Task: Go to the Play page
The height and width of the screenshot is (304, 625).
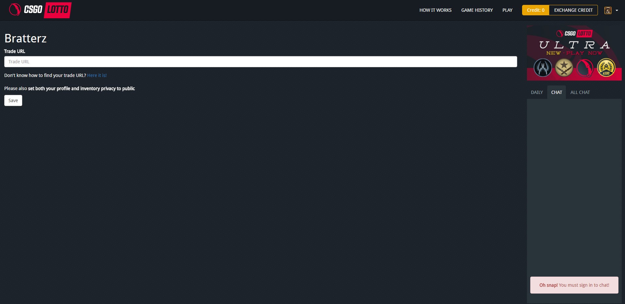Action: [x=507, y=10]
